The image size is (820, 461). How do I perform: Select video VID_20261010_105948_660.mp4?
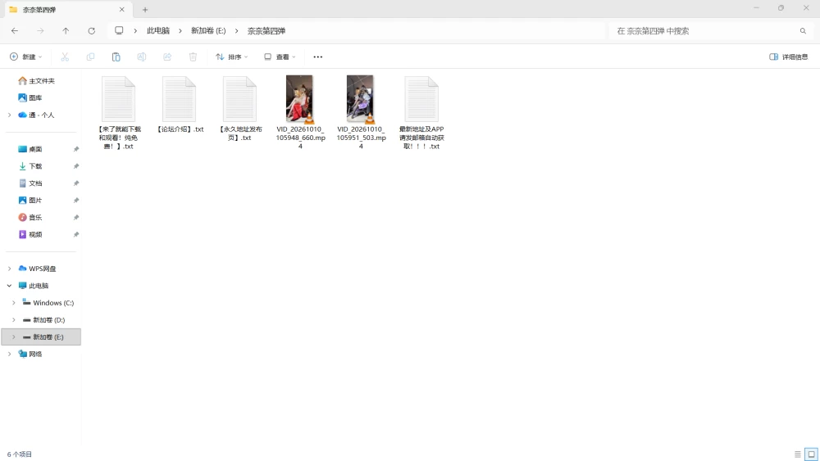tap(300, 113)
